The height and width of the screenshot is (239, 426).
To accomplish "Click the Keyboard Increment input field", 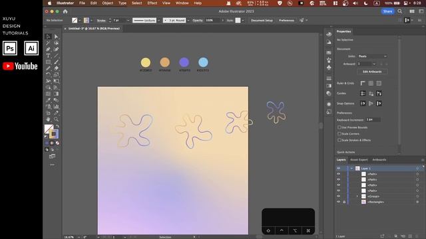I will click(373, 119).
